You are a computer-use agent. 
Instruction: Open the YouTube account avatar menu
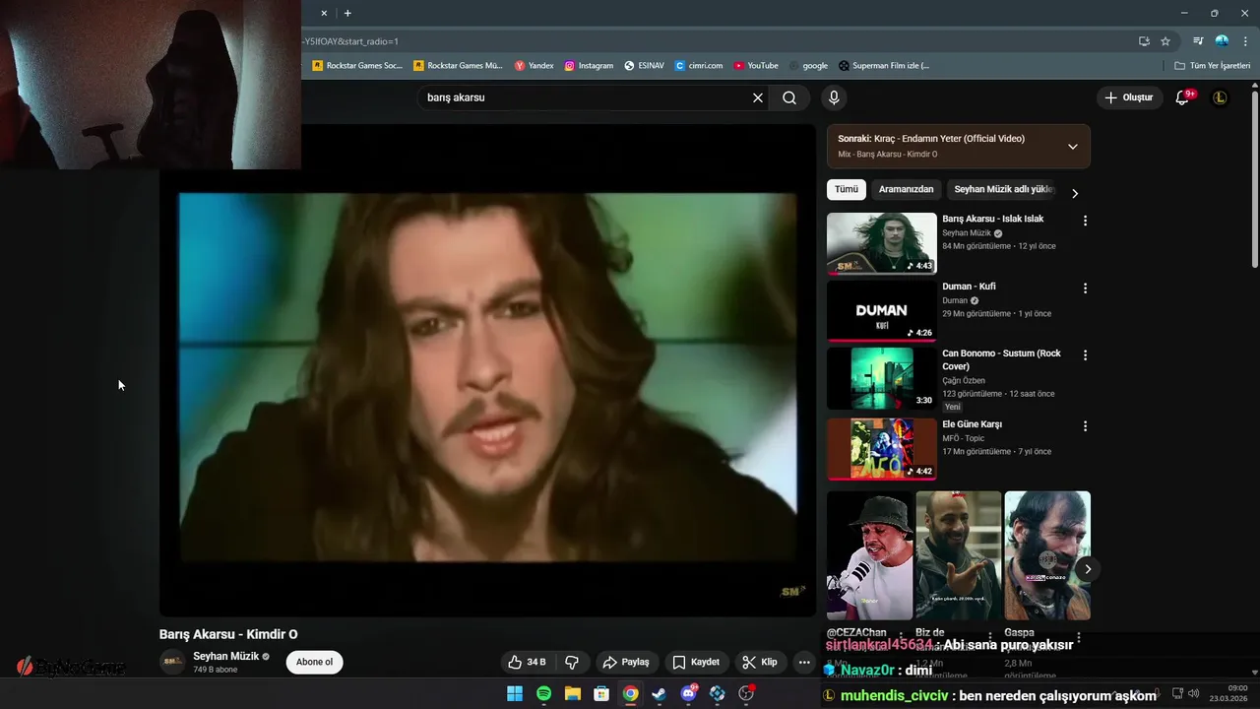tap(1220, 97)
